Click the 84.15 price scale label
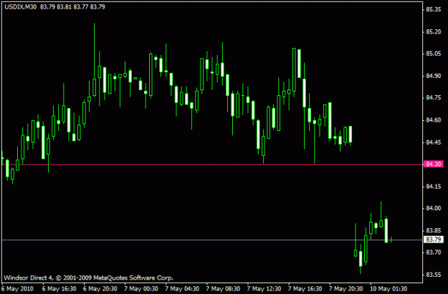The width and height of the screenshot is (448, 294). tap(433, 186)
